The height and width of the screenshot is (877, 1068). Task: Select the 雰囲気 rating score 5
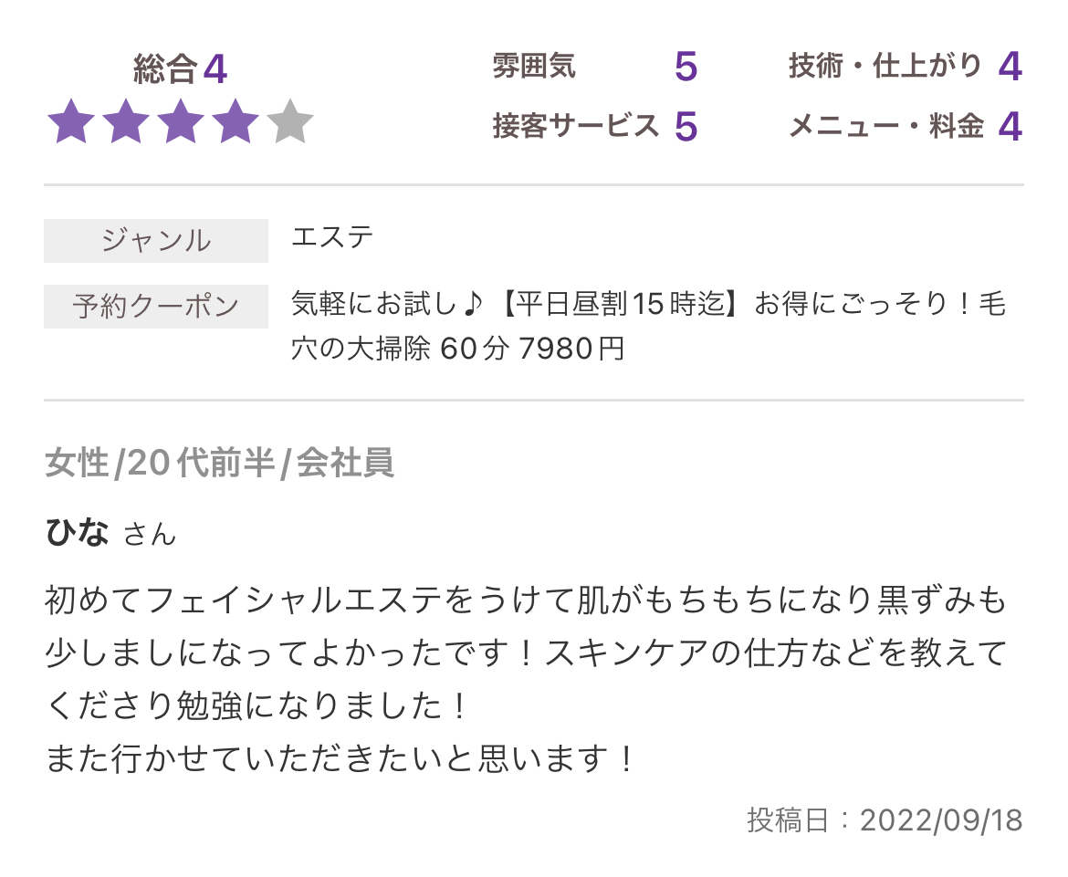point(686,67)
